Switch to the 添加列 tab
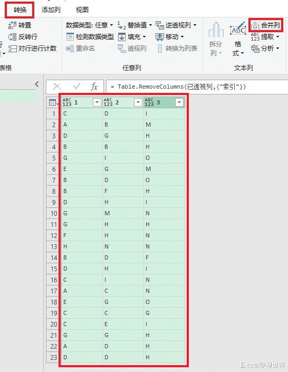 coord(51,9)
